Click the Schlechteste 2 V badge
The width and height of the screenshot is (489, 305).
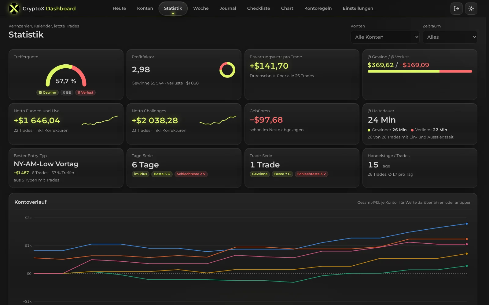click(x=191, y=174)
